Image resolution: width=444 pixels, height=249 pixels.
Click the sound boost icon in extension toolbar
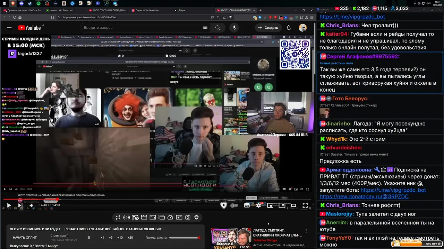point(127,218)
